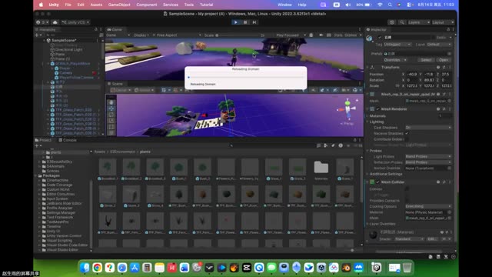Screen dimensions: 492x277
Task: Open the Cast Shadows dropdown
Action: point(428,128)
